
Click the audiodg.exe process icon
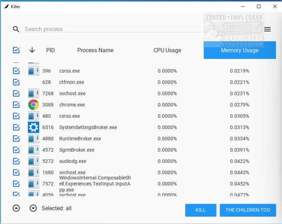pyautogui.click(x=33, y=161)
